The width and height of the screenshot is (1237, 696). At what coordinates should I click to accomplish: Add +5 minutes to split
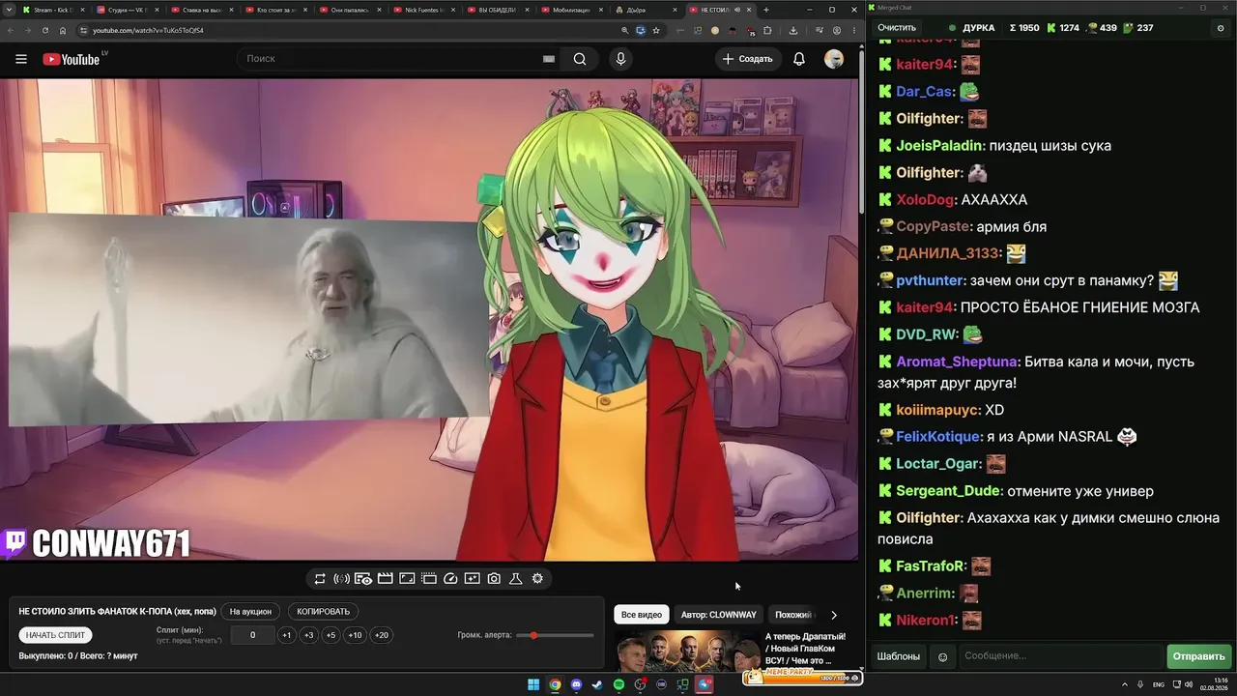(x=331, y=635)
